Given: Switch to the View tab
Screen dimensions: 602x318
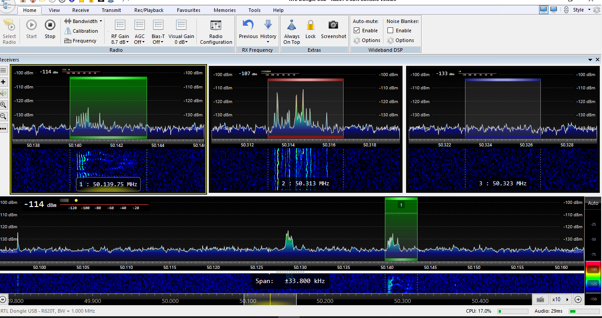Looking at the screenshot, I should (55, 10).
